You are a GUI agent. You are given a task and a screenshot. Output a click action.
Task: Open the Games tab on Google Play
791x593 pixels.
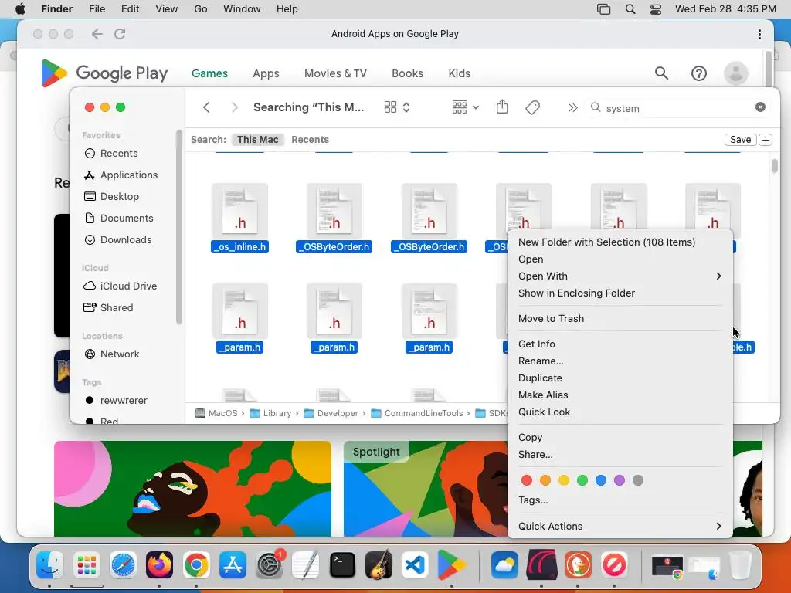(x=209, y=73)
